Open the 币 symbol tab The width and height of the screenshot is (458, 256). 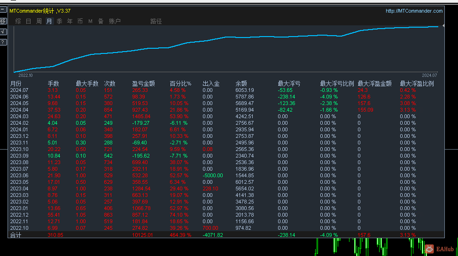click(80, 21)
